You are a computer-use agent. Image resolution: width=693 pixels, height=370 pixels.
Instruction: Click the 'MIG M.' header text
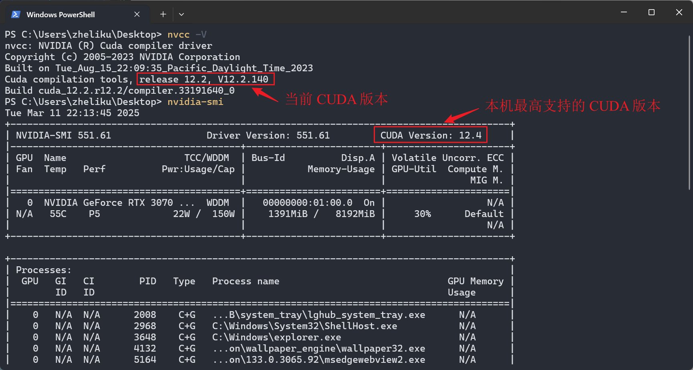click(487, 180)
